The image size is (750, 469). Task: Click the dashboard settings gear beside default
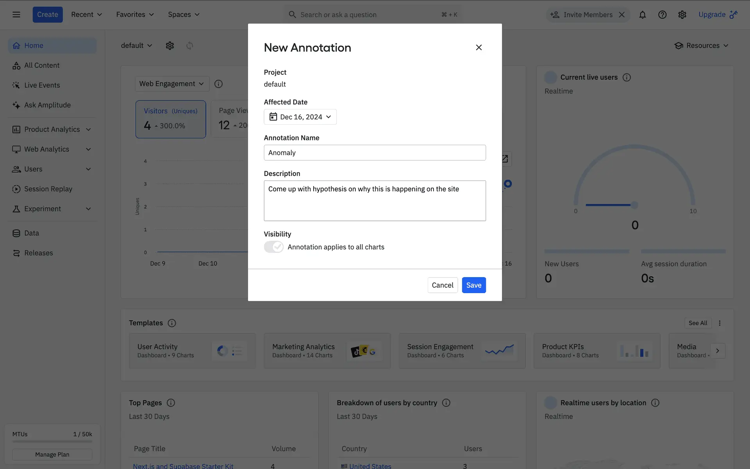pyautogui.click(x=170, y=45)
